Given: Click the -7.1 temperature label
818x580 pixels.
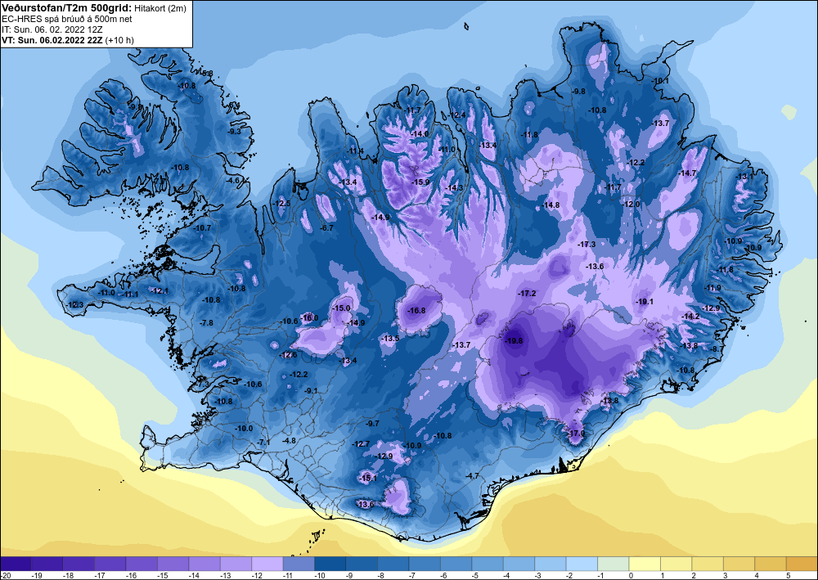Looking at the screenshot, I should point(263,443).
